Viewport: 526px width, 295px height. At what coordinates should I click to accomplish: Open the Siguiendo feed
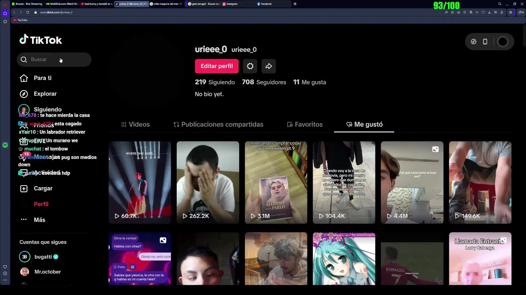48,109
